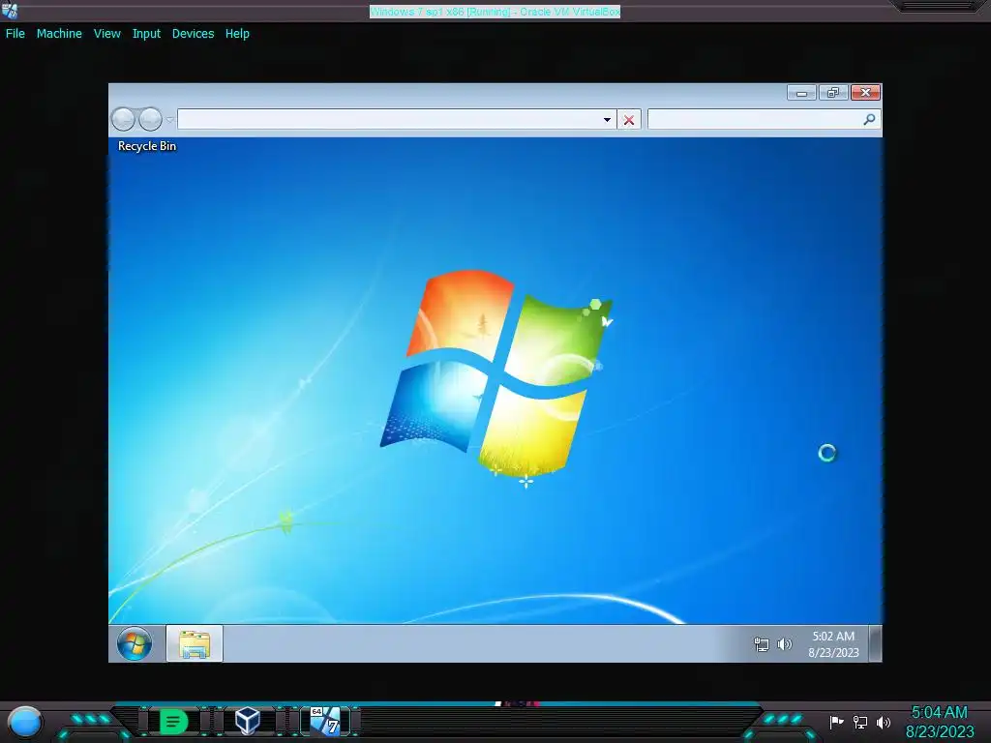Open the View menu
This screenshot has height=743, width=991.
pyautogui.click(x=106, y=34)
